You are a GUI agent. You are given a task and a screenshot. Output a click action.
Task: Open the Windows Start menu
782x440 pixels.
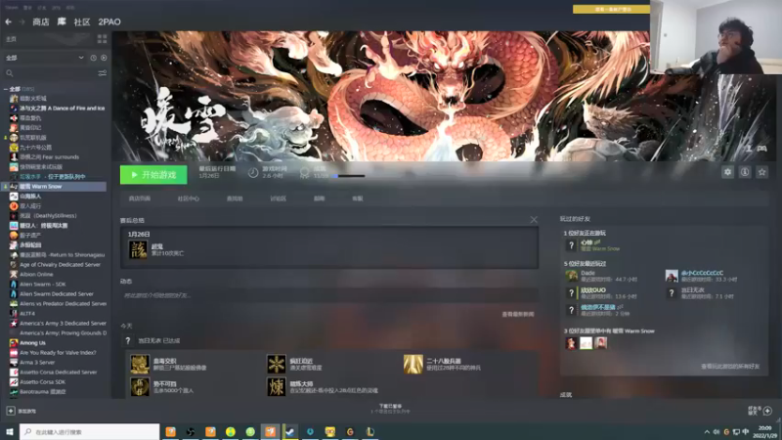[x=9, y=431]
